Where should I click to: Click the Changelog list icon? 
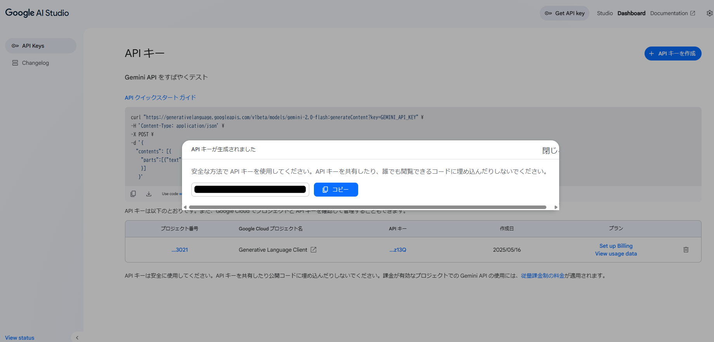[15, 63]
